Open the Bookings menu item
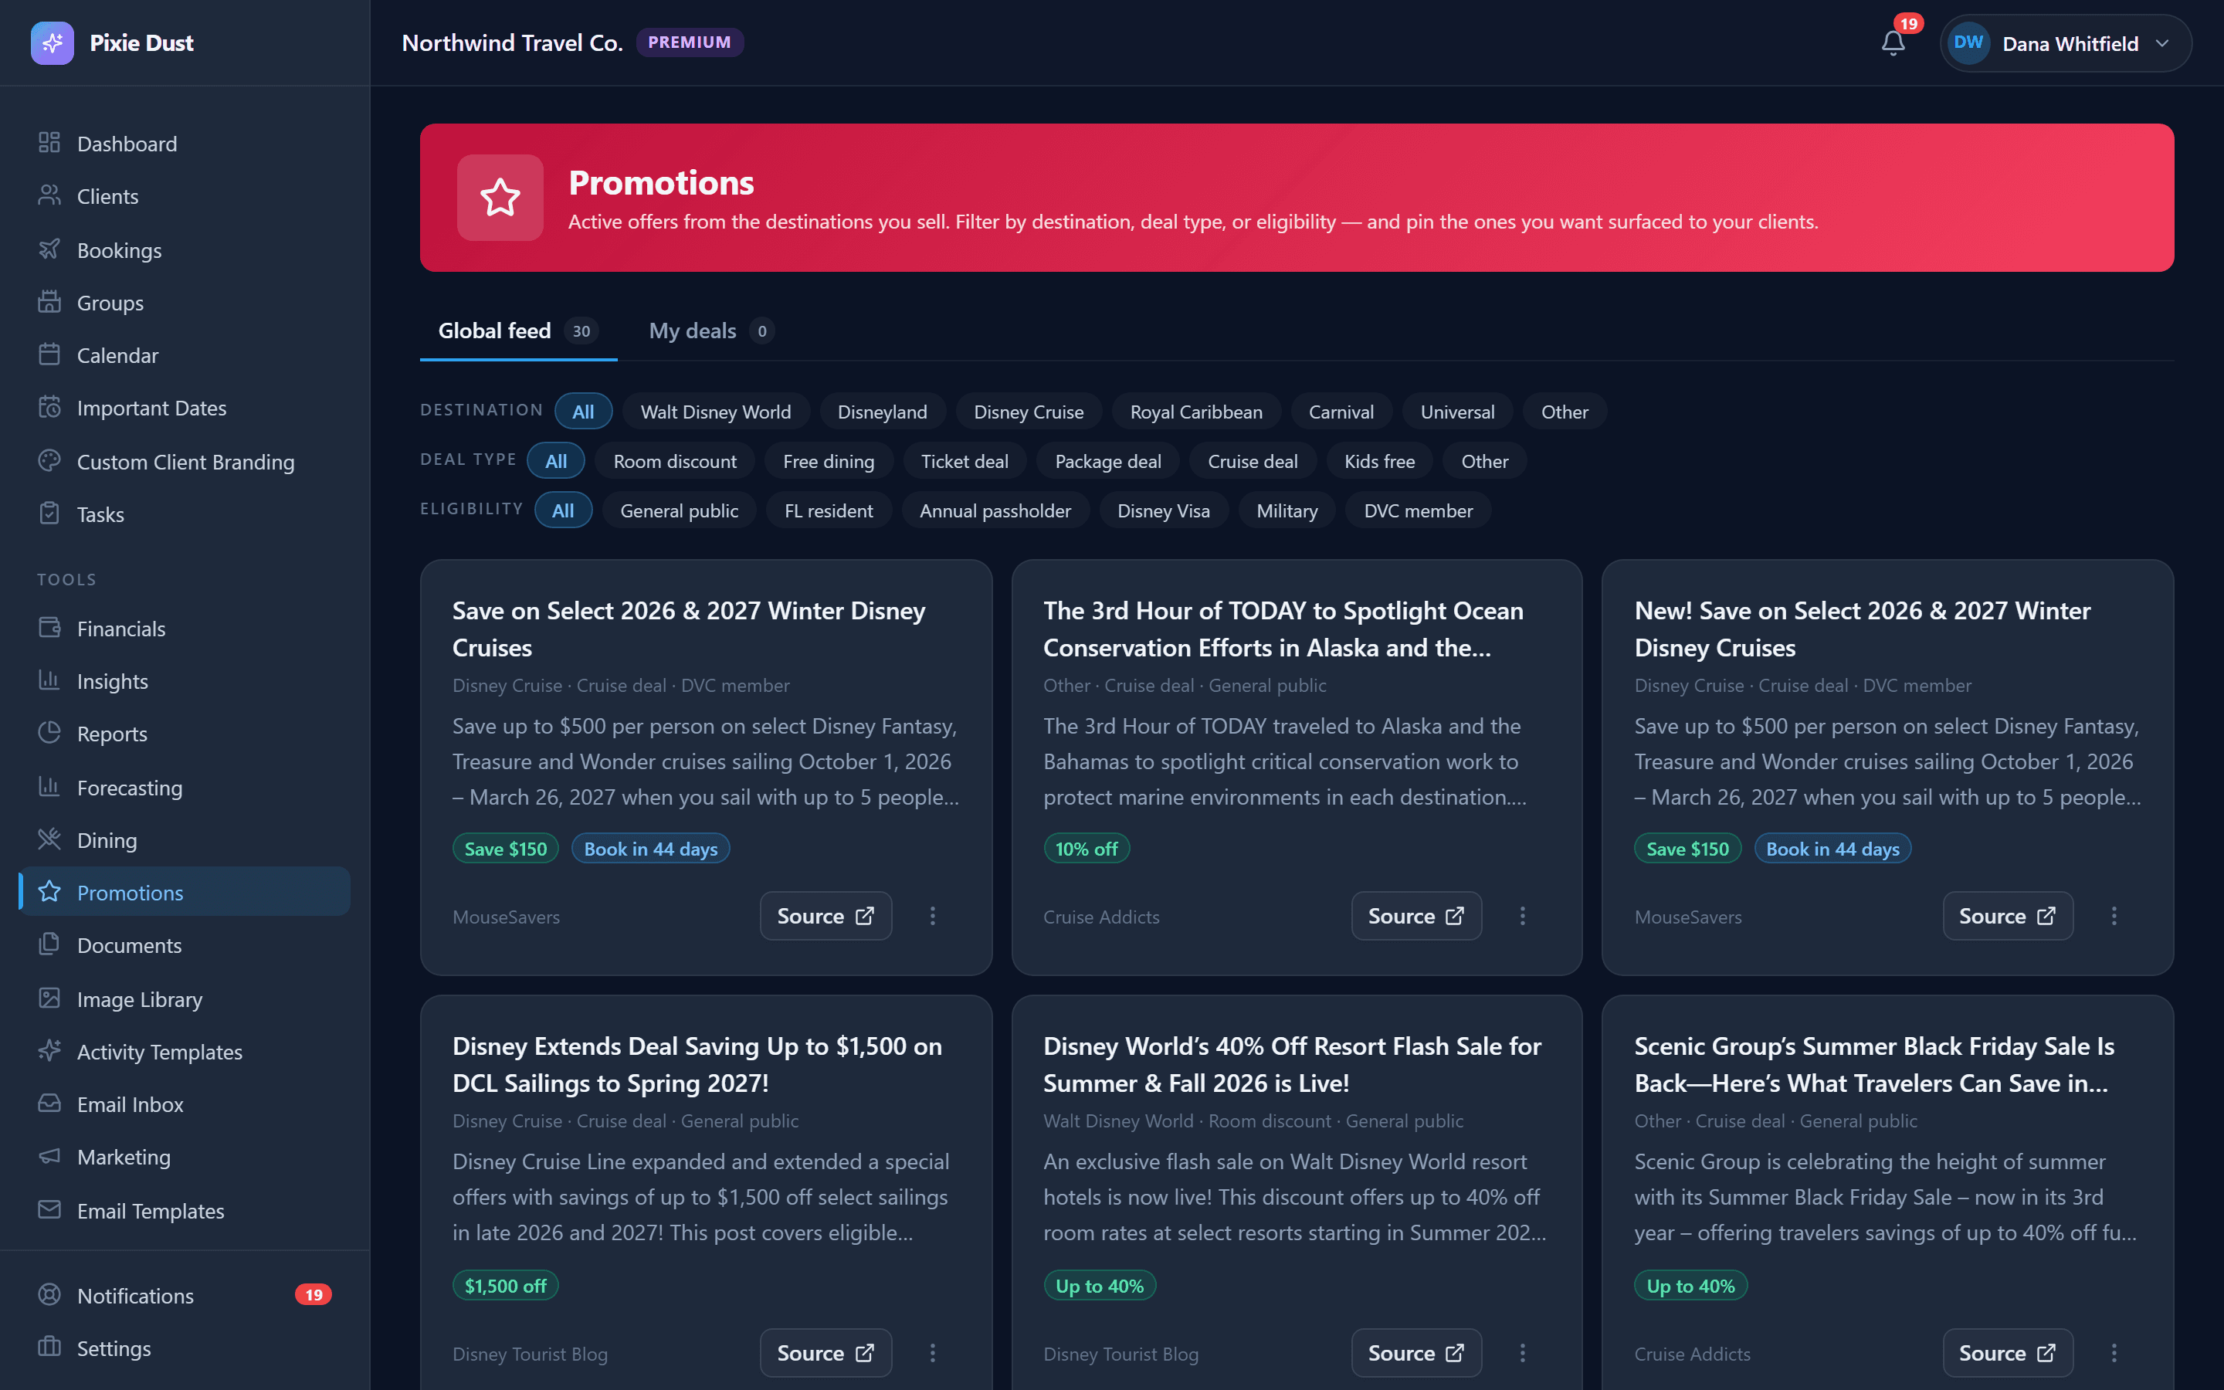The image size is (2224, 1390). pos(185,250)
